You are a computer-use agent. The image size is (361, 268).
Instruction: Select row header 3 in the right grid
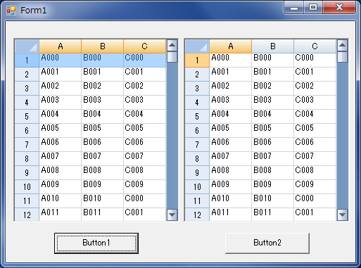point(197,89)
